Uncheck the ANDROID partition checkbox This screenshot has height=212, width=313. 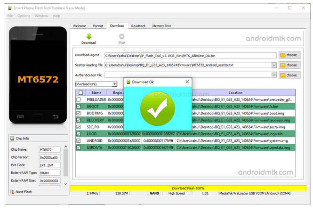79,141
